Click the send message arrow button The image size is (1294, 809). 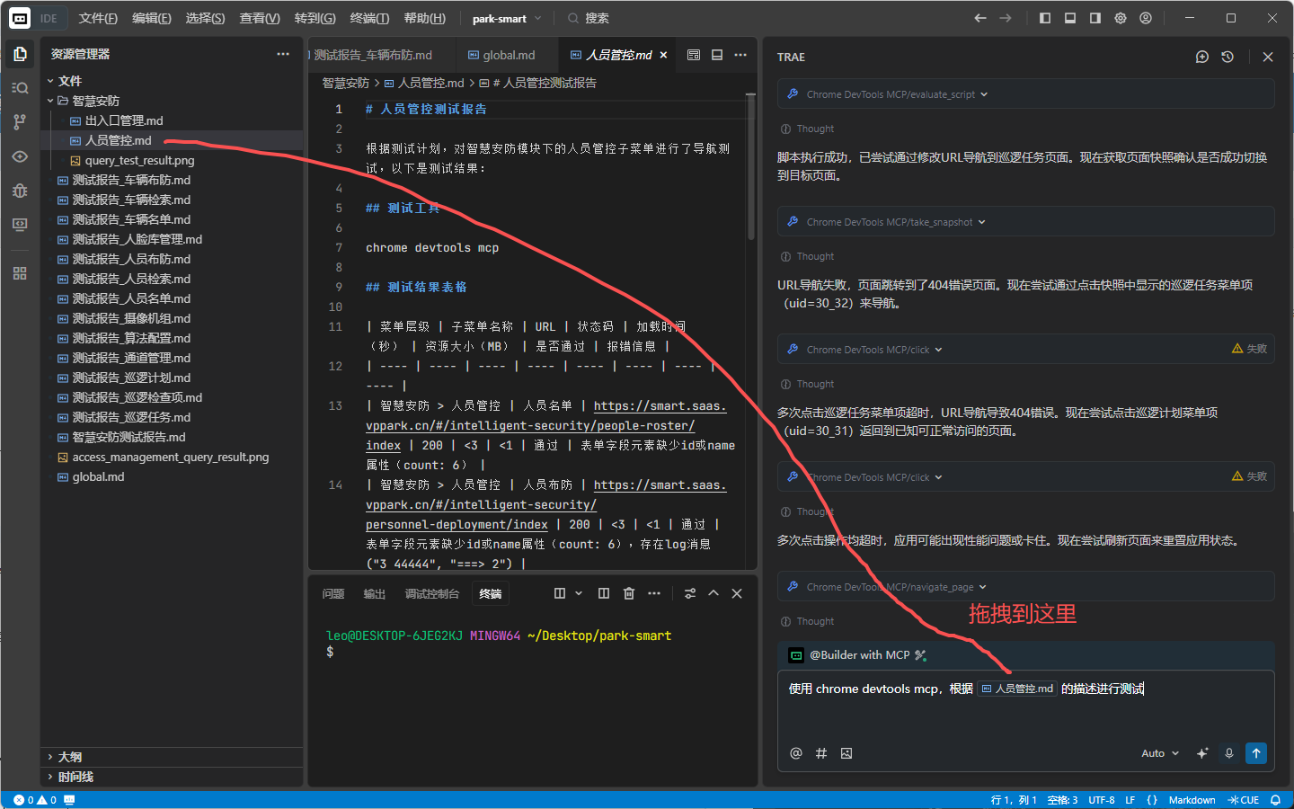(x=1256, y=753)
